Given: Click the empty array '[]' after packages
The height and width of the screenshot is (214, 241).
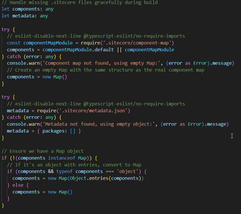Looking at the screenshot, I should point(72,131).
